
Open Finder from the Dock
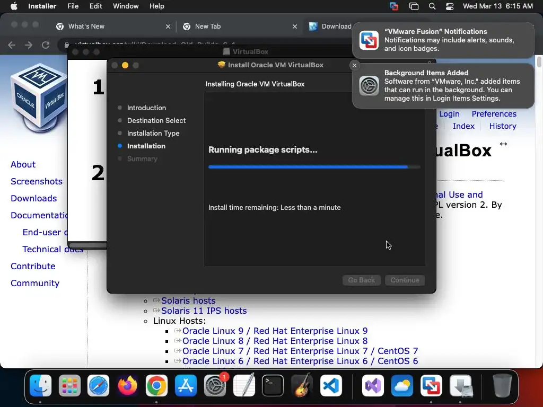pos(40,386)
